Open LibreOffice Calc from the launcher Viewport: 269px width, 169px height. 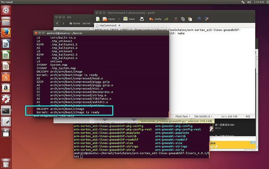click(6, 55)
